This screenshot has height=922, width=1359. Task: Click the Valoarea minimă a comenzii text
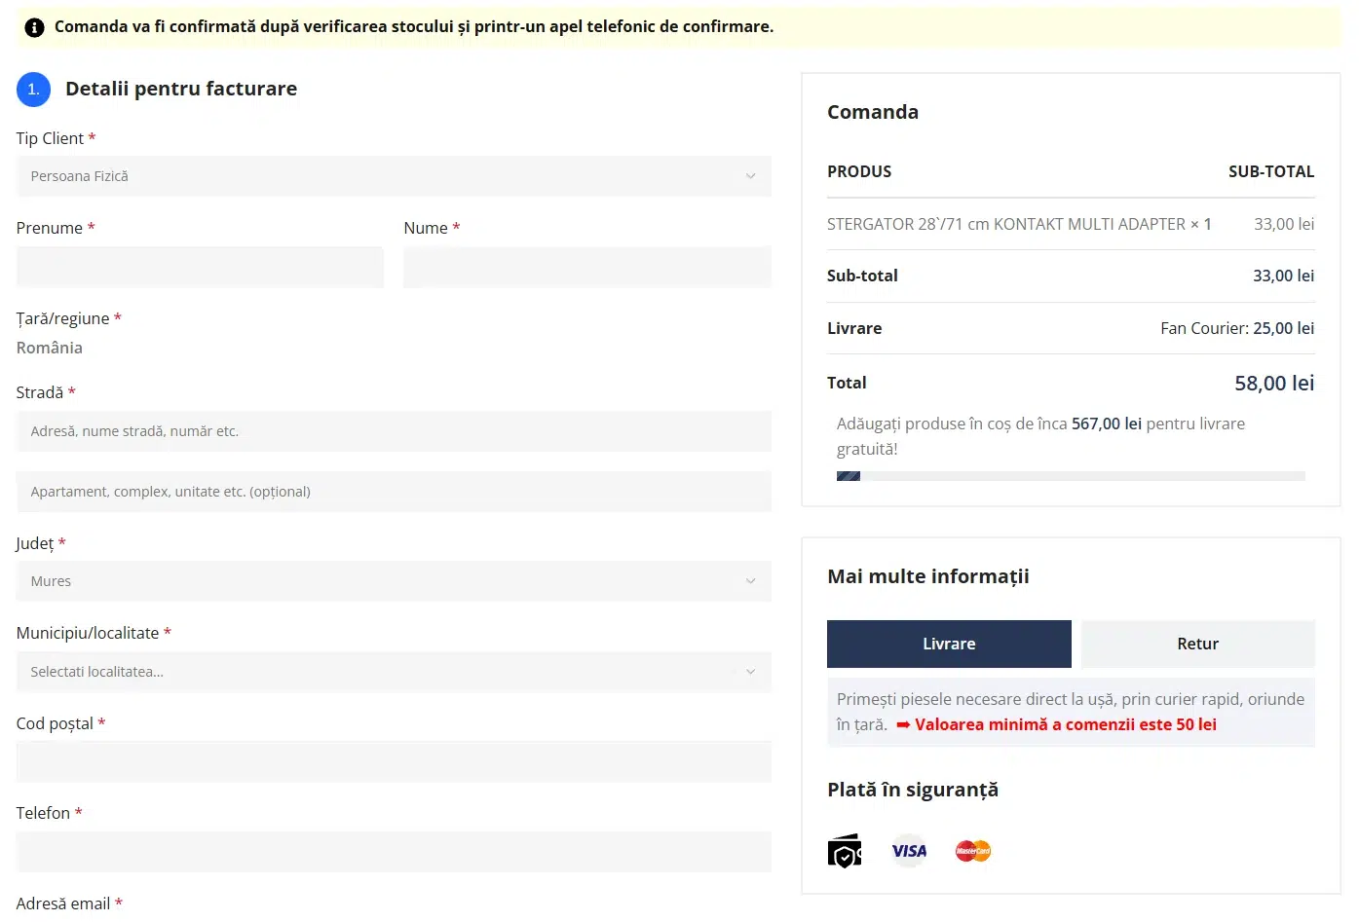1066,724
